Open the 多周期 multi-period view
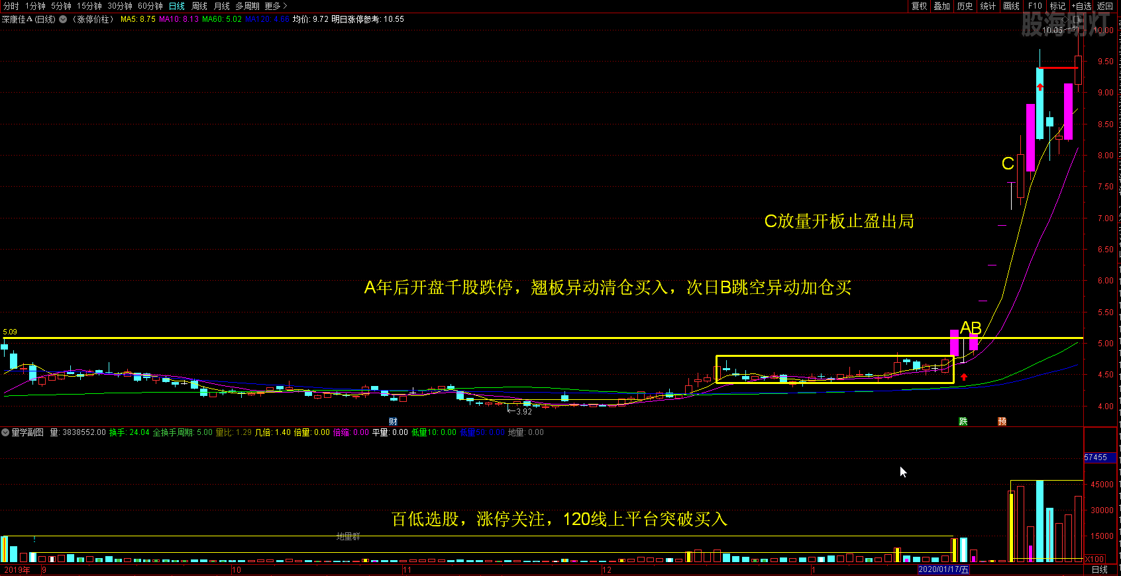This screenshot has width=1121, height=576. (x=248, y=6)
